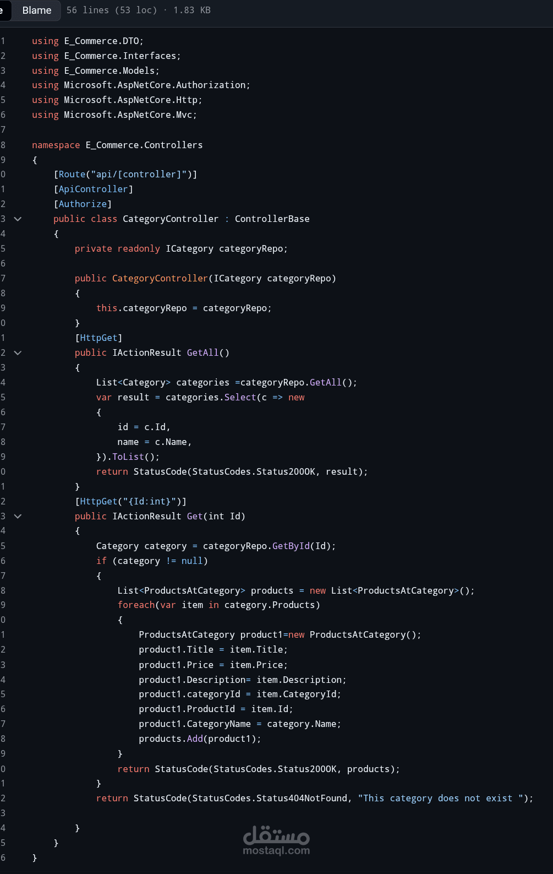Collapse the CategoryController class fold chevron
The image size is (553, 874).
18,219
